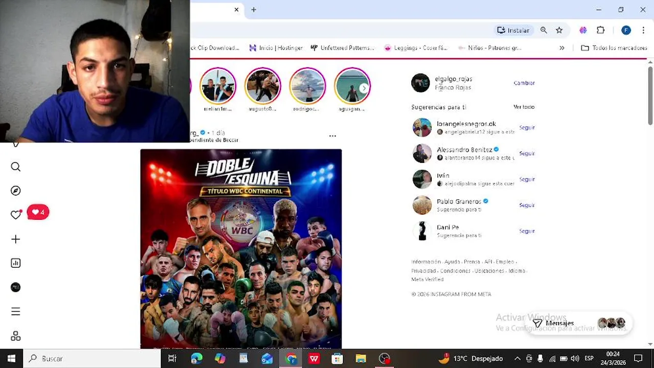
Task: View augusto8 story
Action: pyautogui.click(x=263, y=86)
